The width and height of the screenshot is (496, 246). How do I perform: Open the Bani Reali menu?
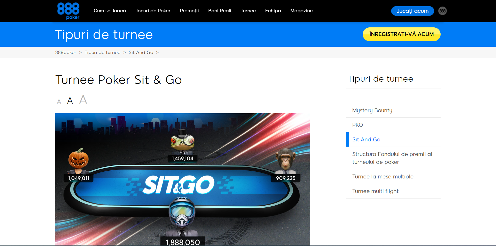[220, 11]
